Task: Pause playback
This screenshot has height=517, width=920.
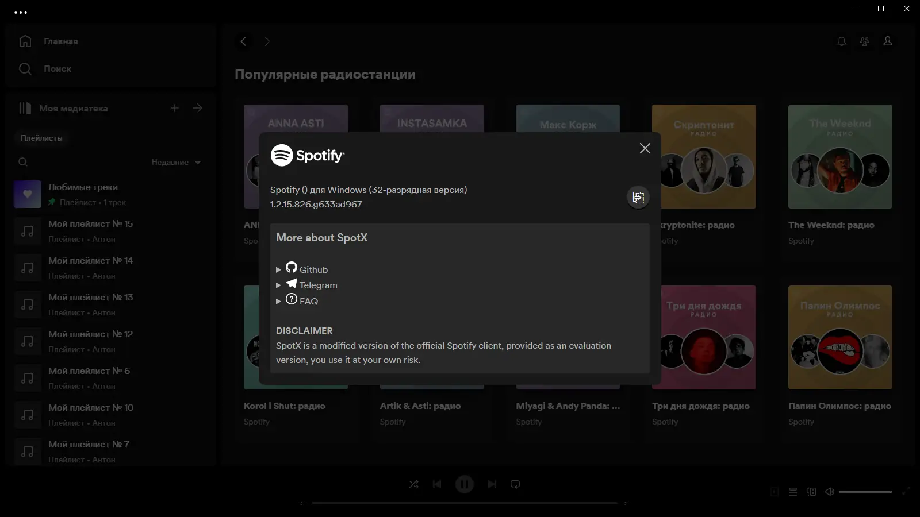Action: point(465,484)
